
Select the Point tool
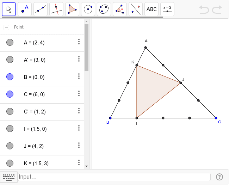[25, 9]
